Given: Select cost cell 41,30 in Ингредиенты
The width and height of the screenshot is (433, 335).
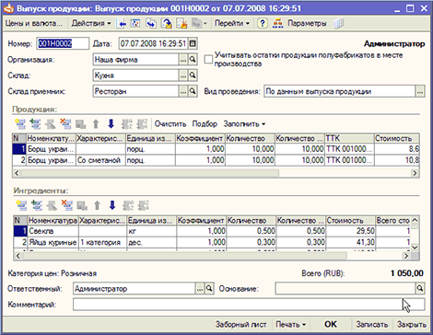Looking at the screenshot, I should click(351, 242).
